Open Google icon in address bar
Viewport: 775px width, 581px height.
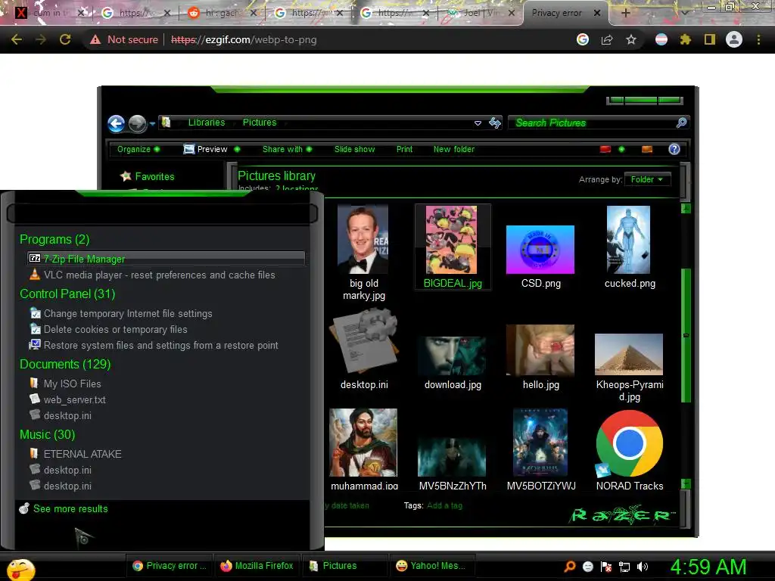(x=583, y=39)
